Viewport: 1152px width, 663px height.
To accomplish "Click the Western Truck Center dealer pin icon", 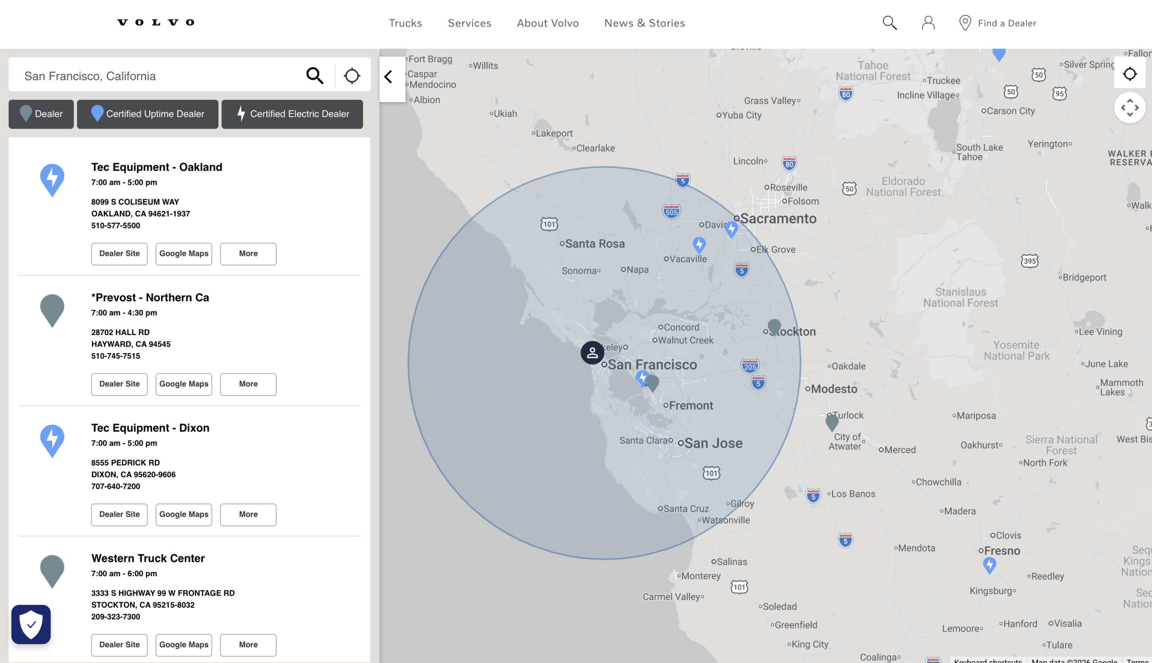I will point(52,572).
